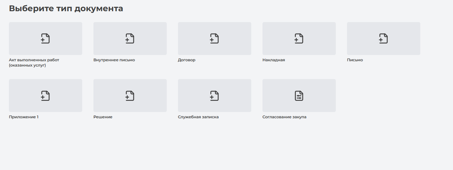Screen dimensions: 453x170
Task: Select the Договор document icon
Action: pos(214,39)
